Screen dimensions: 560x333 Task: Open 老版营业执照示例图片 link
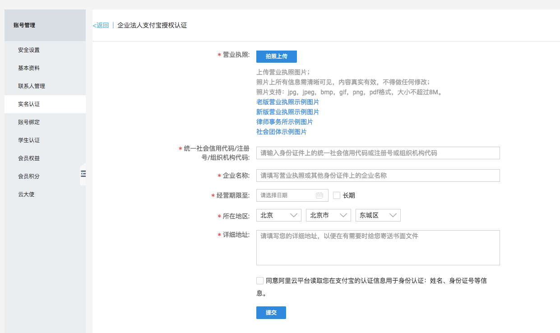[287, 102]
